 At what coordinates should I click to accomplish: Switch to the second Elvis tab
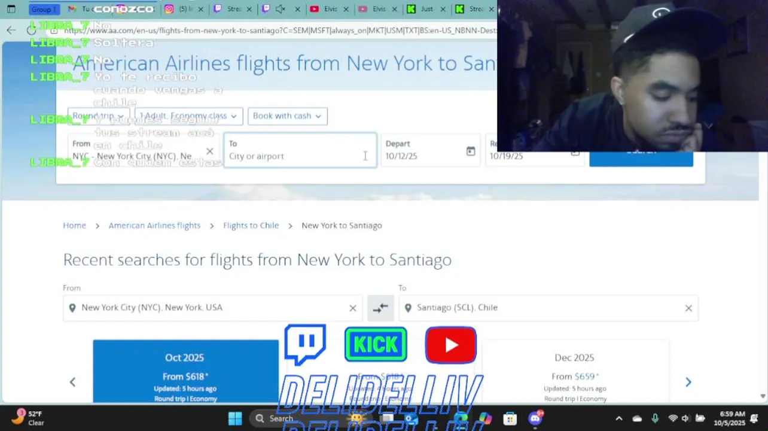tap(373, 9)
